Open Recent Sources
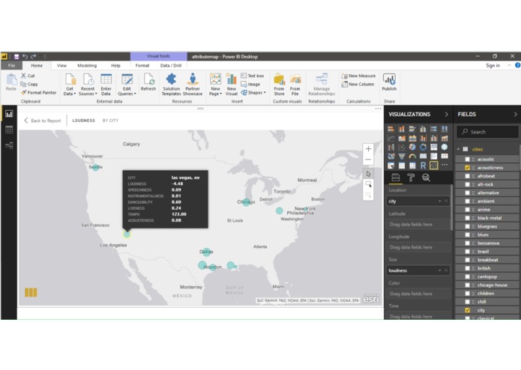This screenshot has height=370, width=521. [x=88, y=85]
